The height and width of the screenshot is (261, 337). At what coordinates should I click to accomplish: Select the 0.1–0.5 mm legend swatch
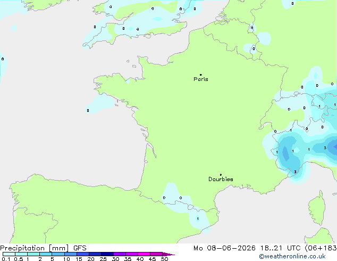(9, 254)
